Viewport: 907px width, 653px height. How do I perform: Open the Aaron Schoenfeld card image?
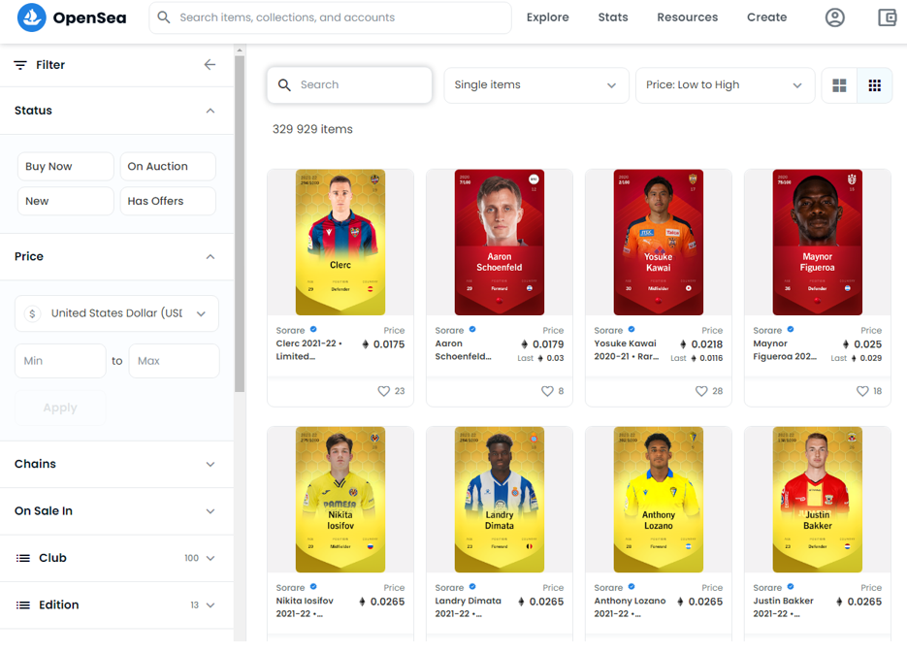pyautogui.click(x=500, y=243)
